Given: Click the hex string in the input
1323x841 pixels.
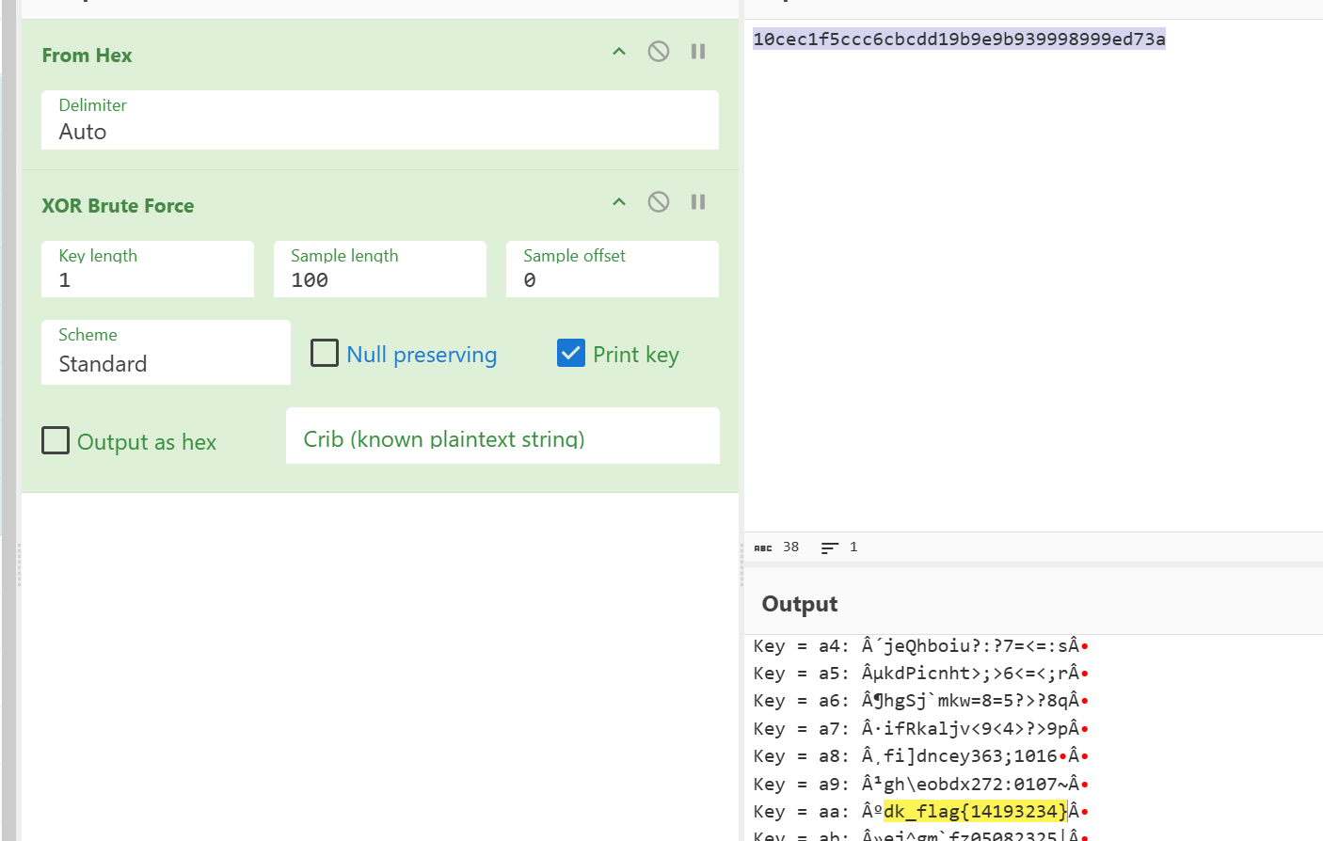Looking at the screenshot, I should (x=959, y=40).
